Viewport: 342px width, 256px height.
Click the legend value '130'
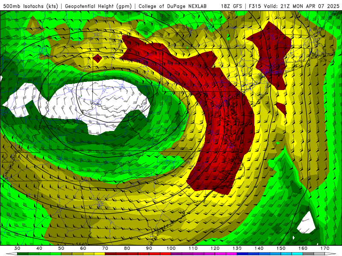(x=237, y=248)
